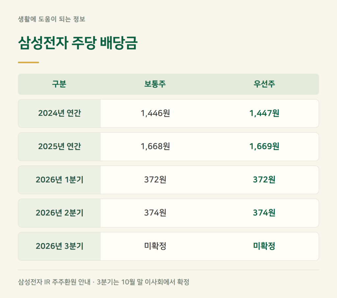Select the '2024년 연간' row label
337x298 pixels.
60,113
